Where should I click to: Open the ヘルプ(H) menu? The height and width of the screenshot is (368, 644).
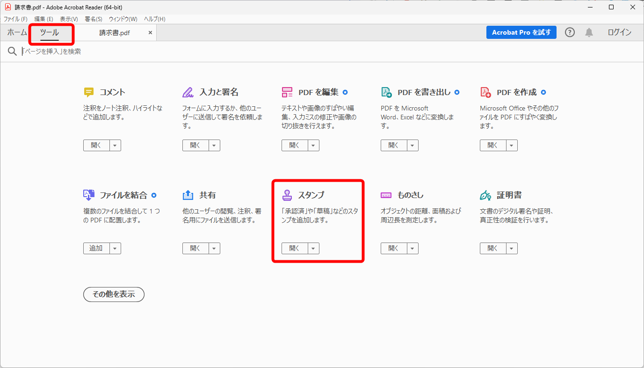[x=155, y=19]
